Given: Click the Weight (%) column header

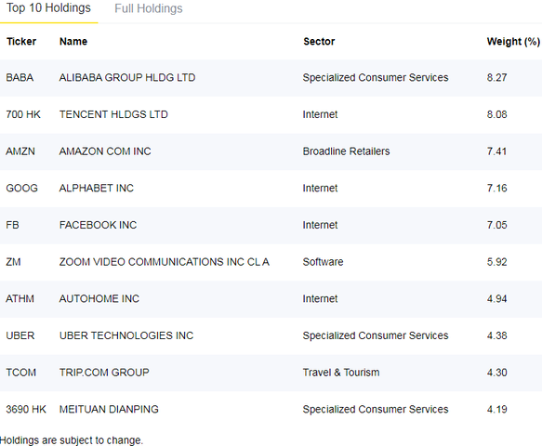Looking at the screenshot, I should tap(513, 42).
